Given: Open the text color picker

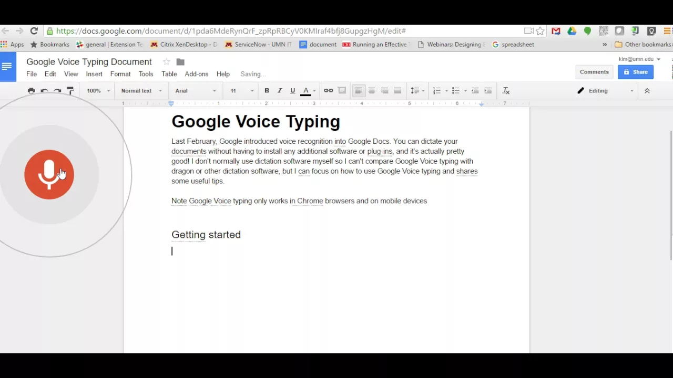Looking at the screenshot, I should pos(308,91).
